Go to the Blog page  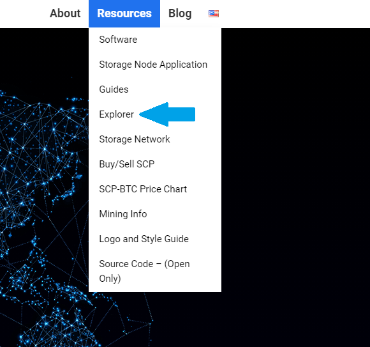point(180,13)
